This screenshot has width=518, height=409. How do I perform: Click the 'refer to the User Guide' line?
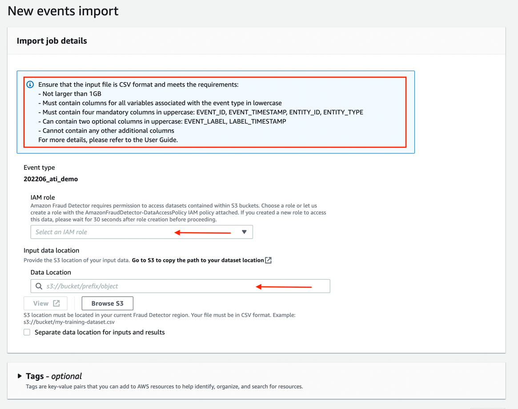pos(108,140)
